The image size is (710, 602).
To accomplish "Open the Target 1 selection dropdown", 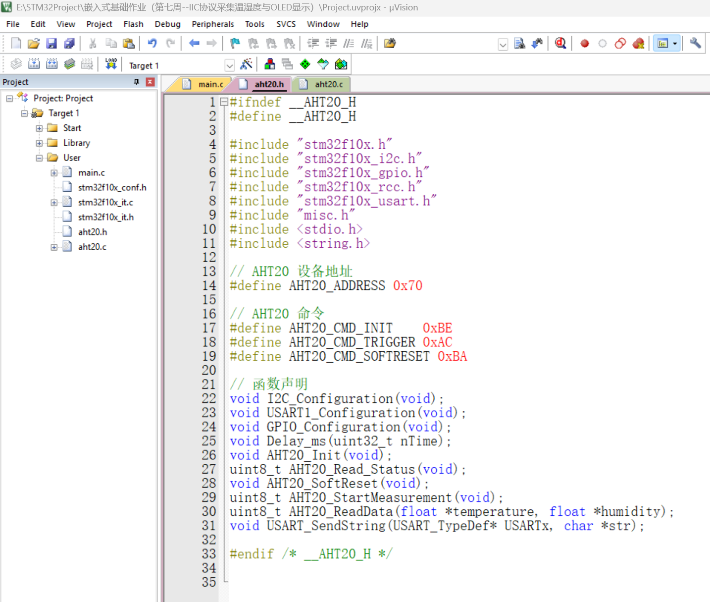I will 229,65.
